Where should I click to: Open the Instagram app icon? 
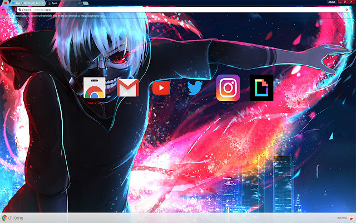[228, 88]
